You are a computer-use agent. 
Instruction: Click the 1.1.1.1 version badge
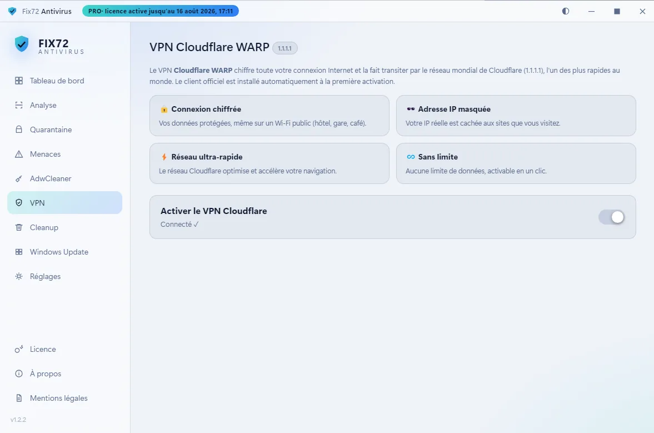(285, 48)
